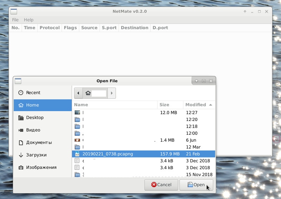Click the Flags column header
281x199 pixels.
[70, 28]
